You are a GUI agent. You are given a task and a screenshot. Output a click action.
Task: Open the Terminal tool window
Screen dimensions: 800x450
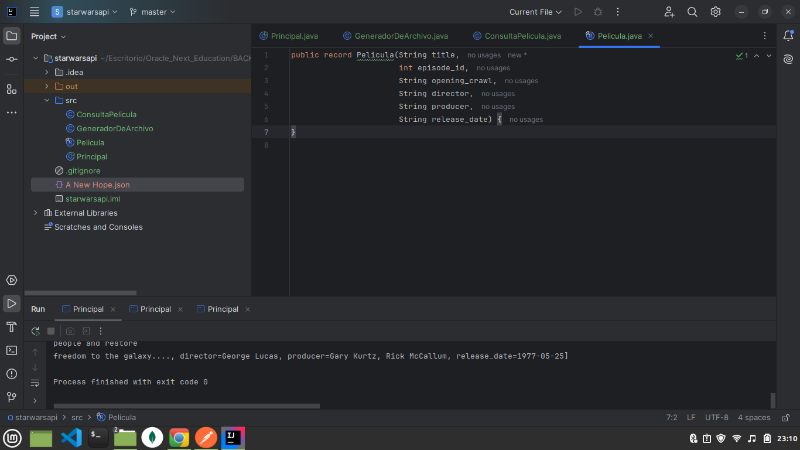coord(12,350)
